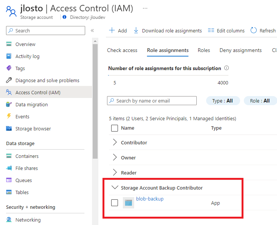
Task: Open the Type : All filter
Action: 223,101
